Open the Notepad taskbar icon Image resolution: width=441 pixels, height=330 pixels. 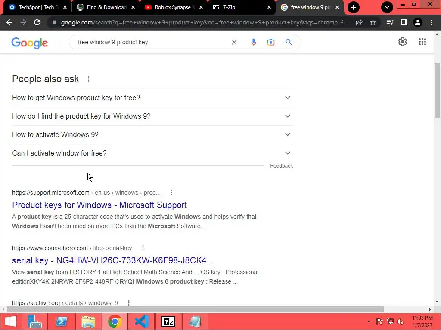tap(195, 321)
